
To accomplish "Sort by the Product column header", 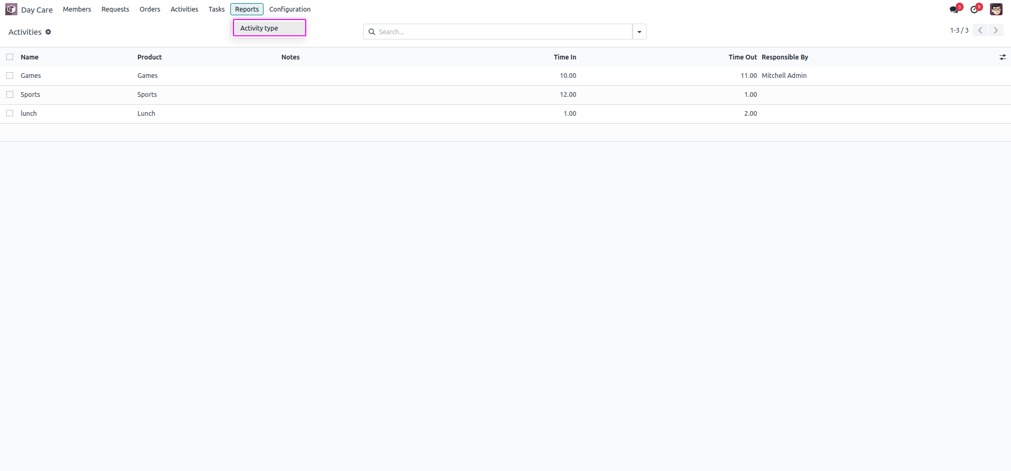I will click(150, 57).
